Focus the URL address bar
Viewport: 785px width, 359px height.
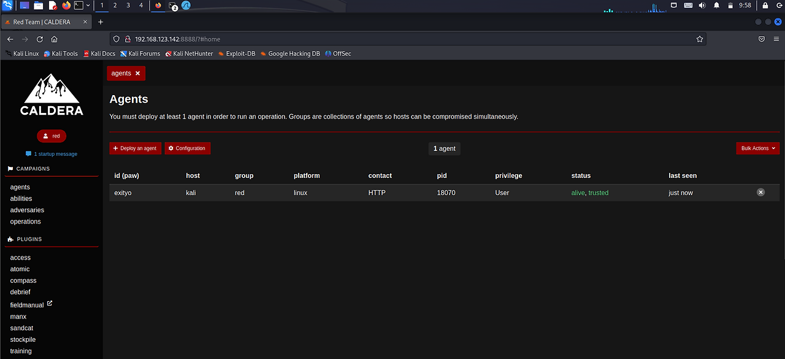point(408,39)
